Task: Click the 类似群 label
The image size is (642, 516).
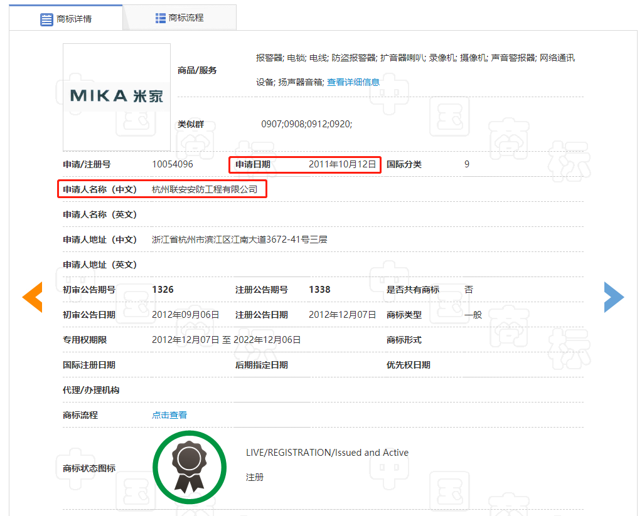Action: click(190, 124)
